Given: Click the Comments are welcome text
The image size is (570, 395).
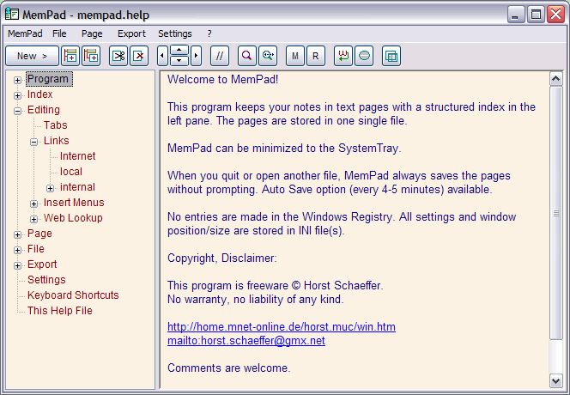Looking at the screenshot, I should pos(229,368).
